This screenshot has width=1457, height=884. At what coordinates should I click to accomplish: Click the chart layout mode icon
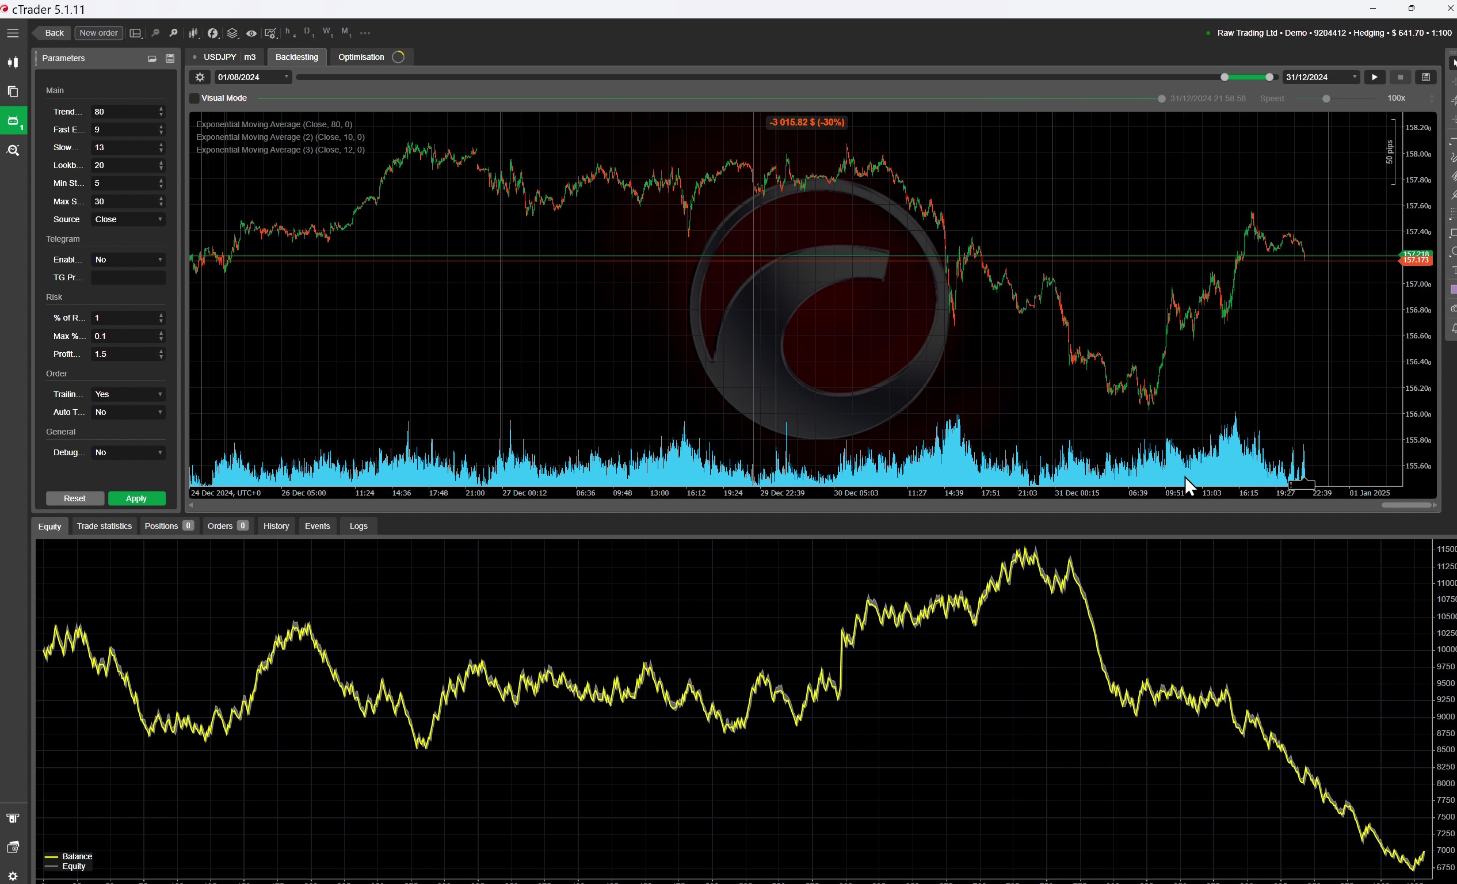click(135, 33)
